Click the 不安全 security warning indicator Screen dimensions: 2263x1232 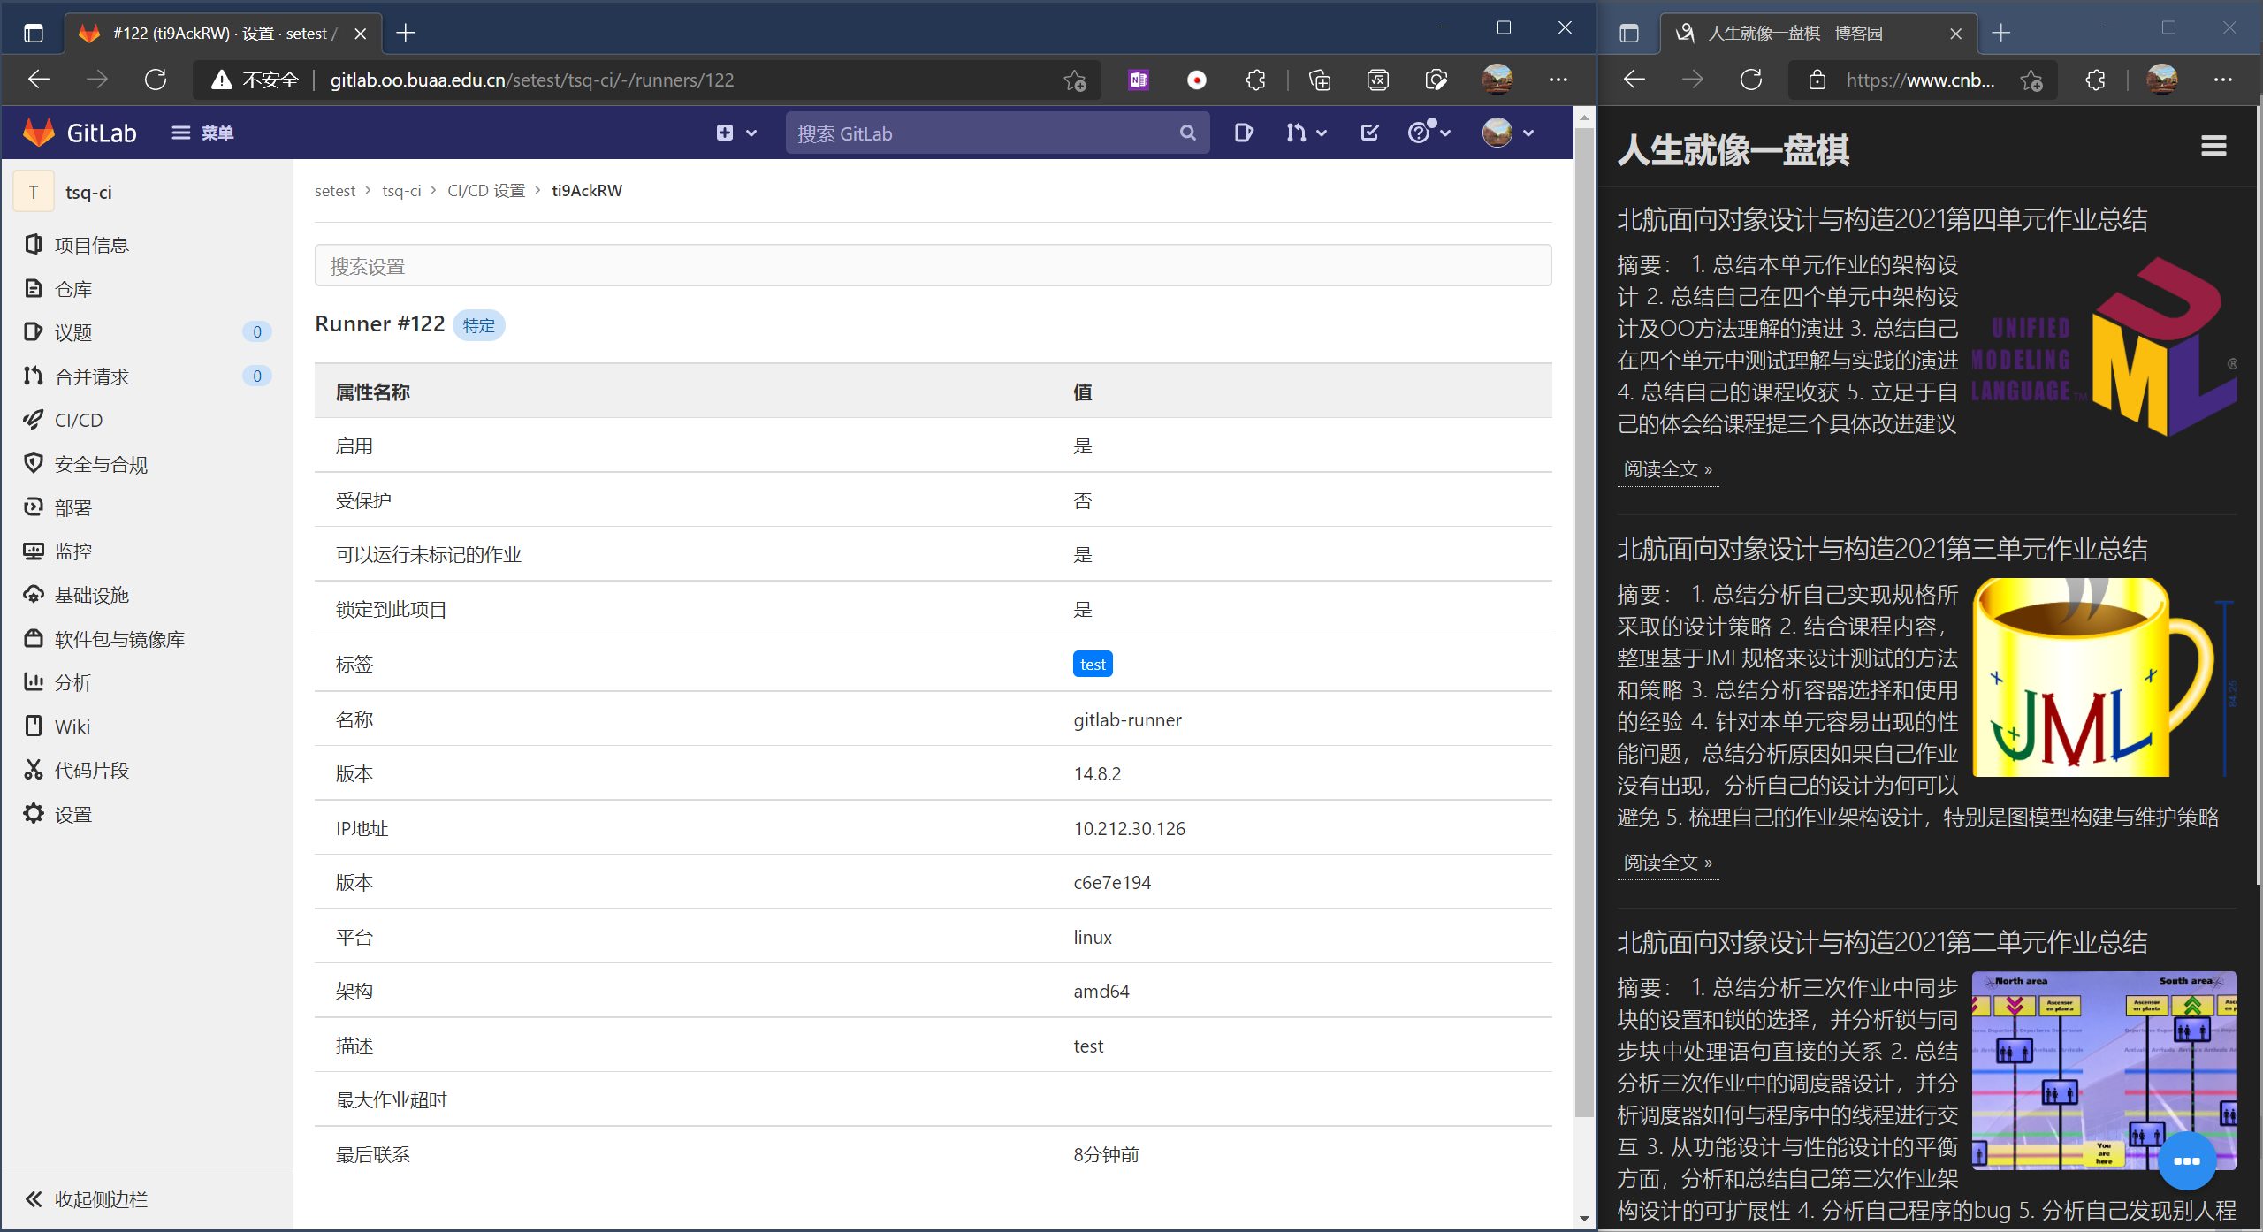click(255, 80)
